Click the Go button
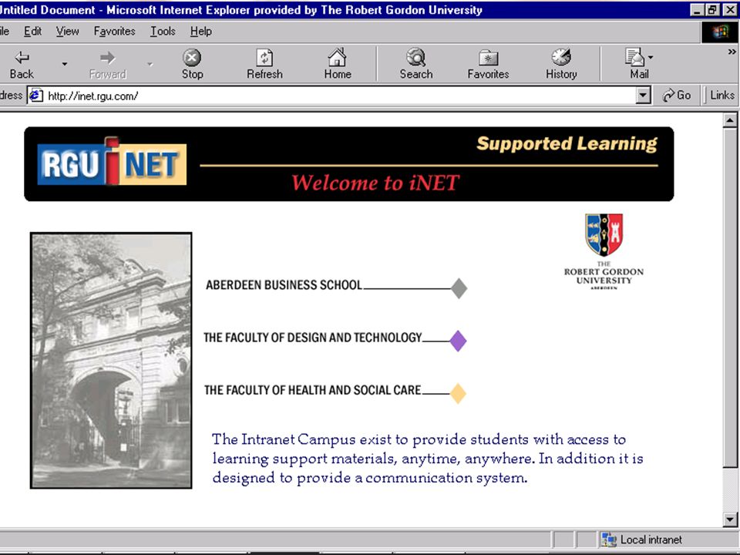This screenshot has height=555, width=740. 677,96
